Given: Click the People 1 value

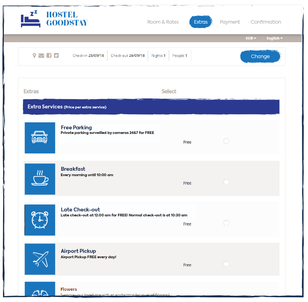Looking at the screenshot, I should tap(180, 55).
